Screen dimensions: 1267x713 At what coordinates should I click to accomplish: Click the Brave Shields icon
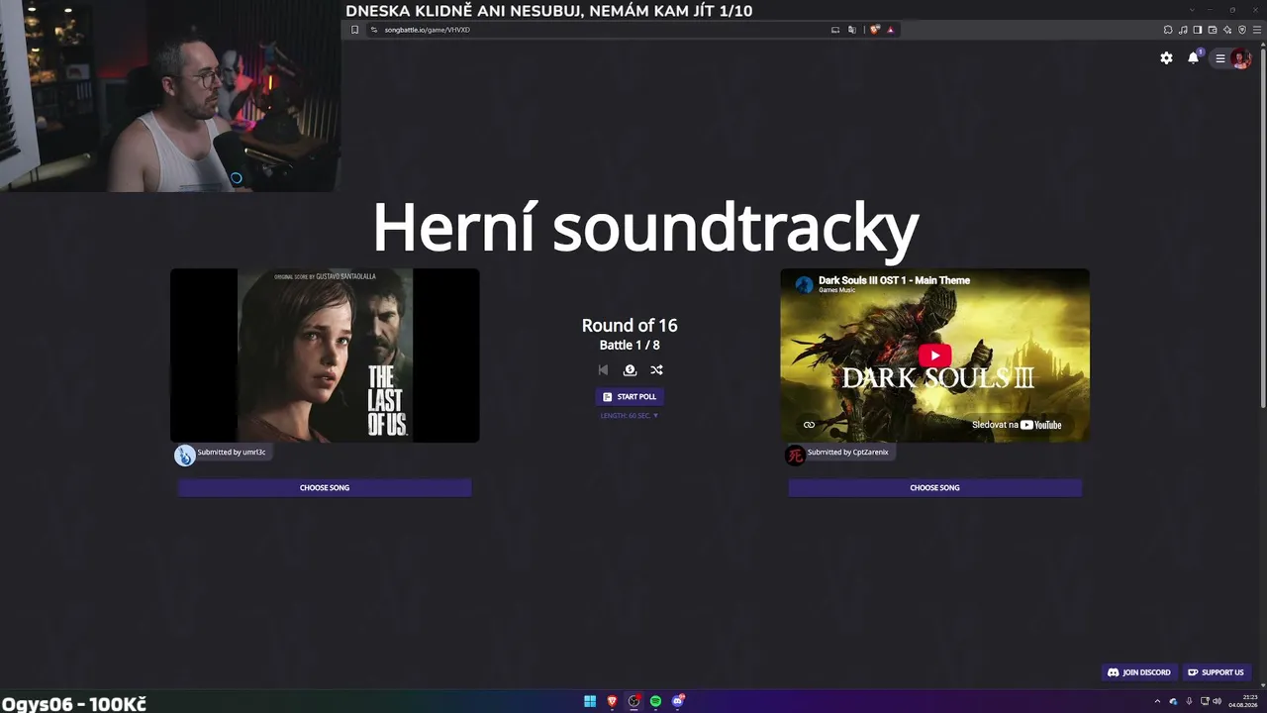tap(875, 30)
